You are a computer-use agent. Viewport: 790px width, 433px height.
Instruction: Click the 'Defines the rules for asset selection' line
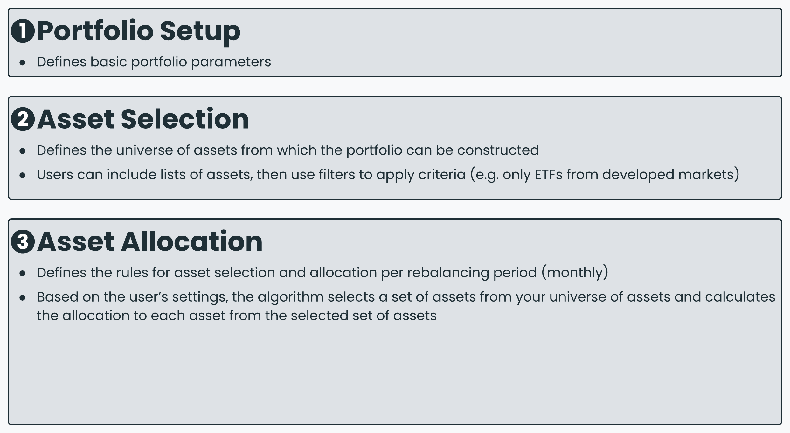click(x=322, y=273)
